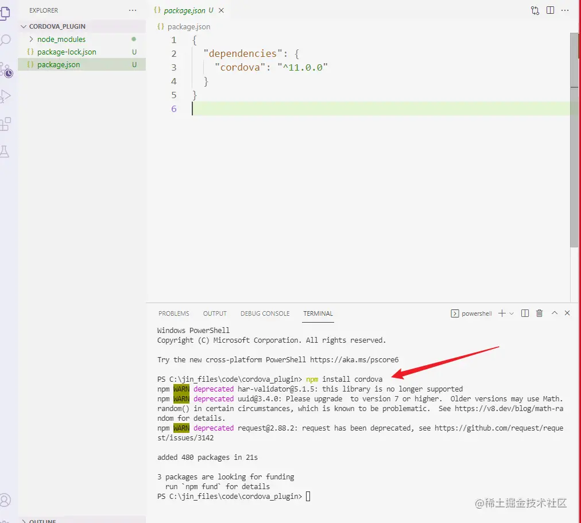The image size is (581, 523).
Task: Click the "dependencies" key in editor
Action: pyautogui.click(x=243, y=54)
